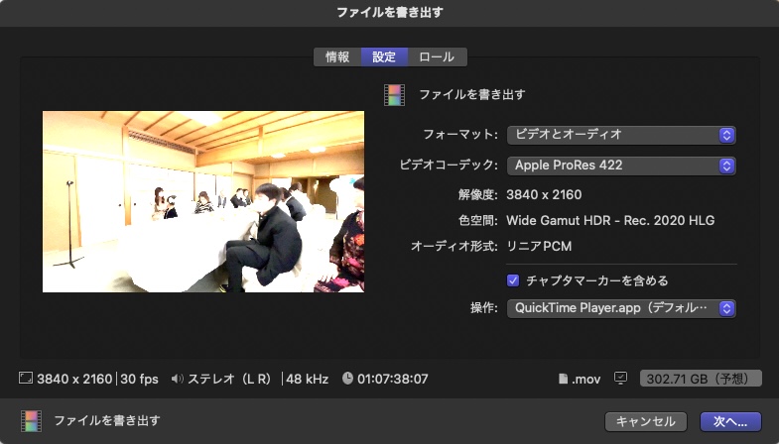Click the 次へ... button

pos(729,421)
